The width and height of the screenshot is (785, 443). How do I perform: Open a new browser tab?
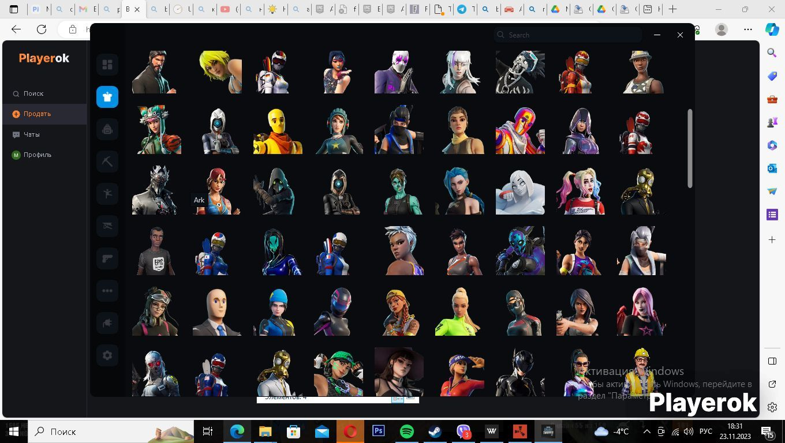pyautogui.click(x=672, y=9)
